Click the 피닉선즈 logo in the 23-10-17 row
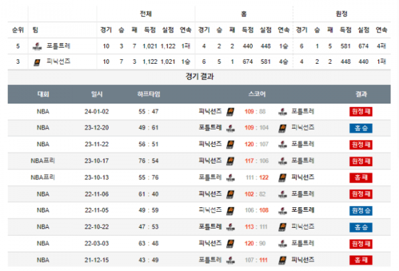Image resolution: width=399 pixels, height=271 pixels. point(230,161)
